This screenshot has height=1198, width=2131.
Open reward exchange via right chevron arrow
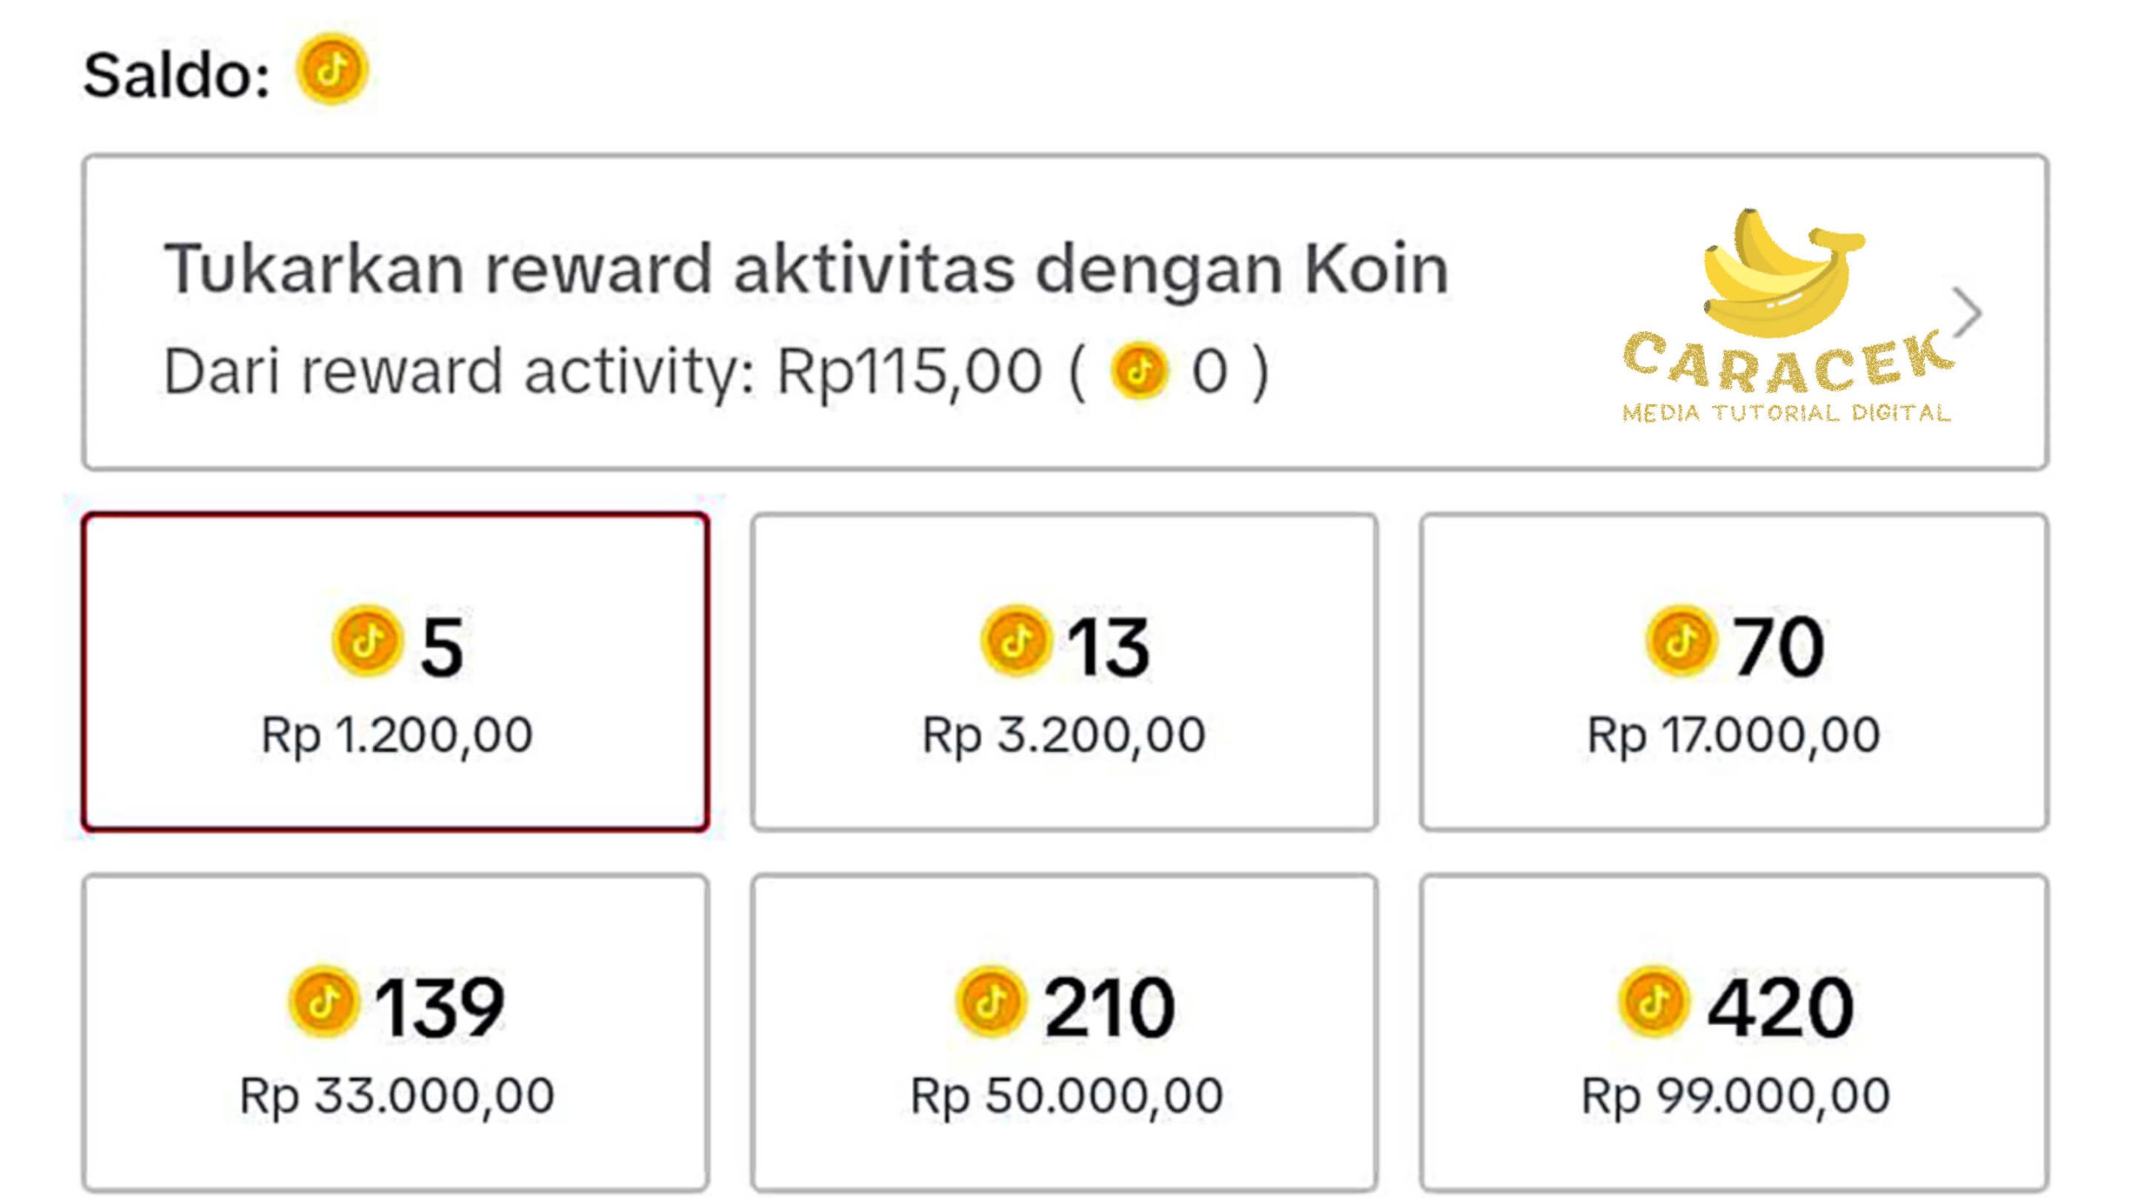click(1968, 313)
